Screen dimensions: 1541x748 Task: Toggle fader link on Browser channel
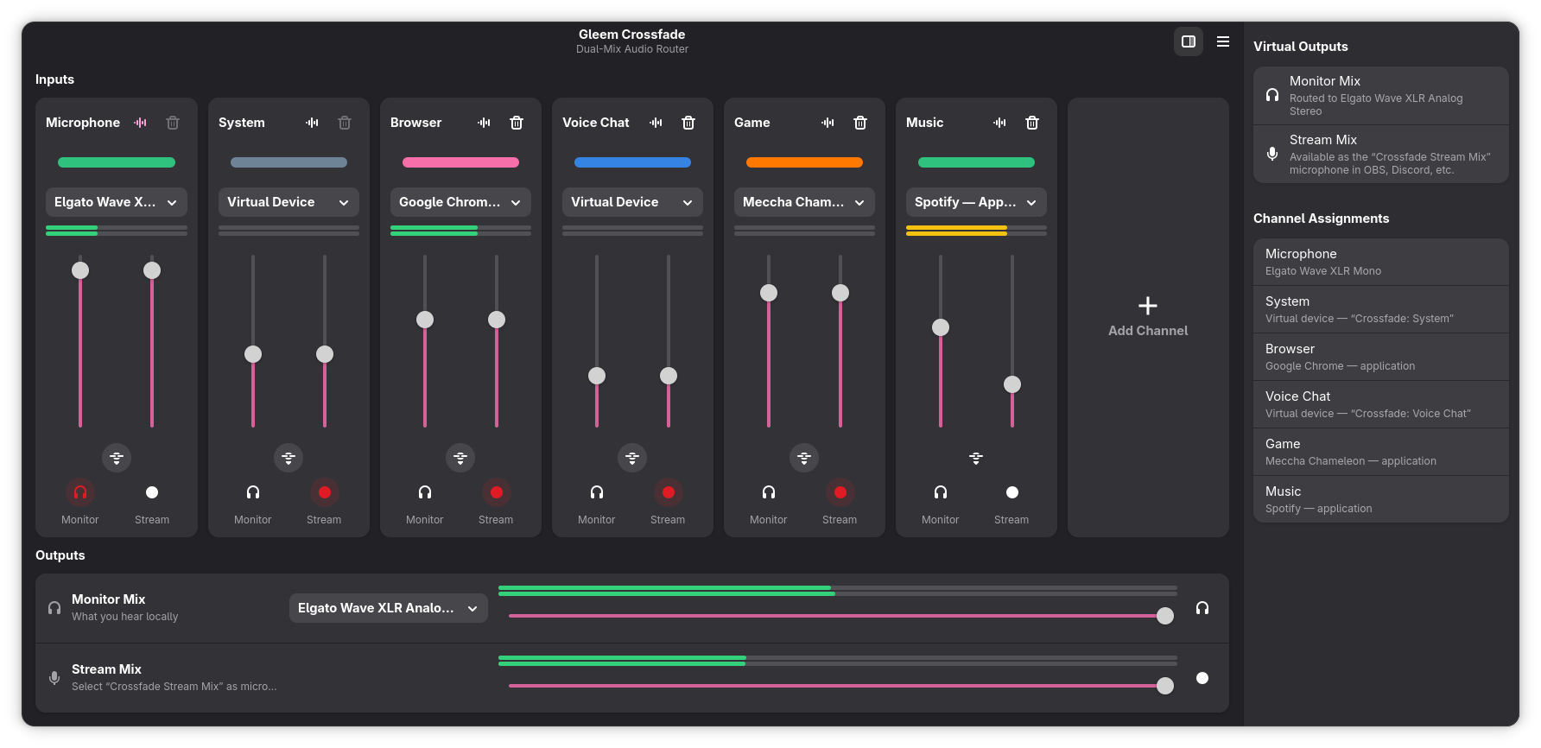(460, 458)
